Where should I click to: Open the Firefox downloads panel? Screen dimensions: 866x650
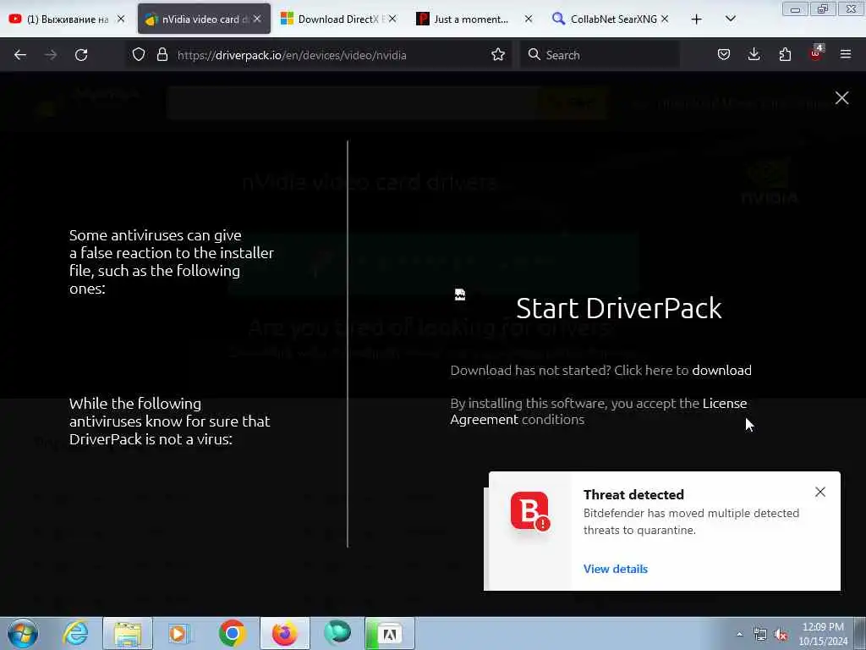(754, 55)
